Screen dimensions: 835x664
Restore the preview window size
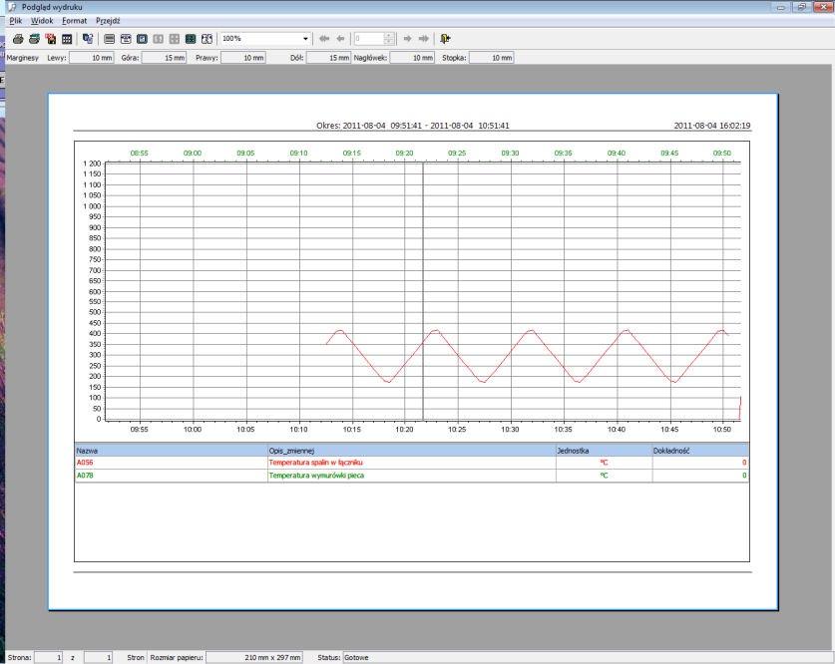(x=801, y=7)
